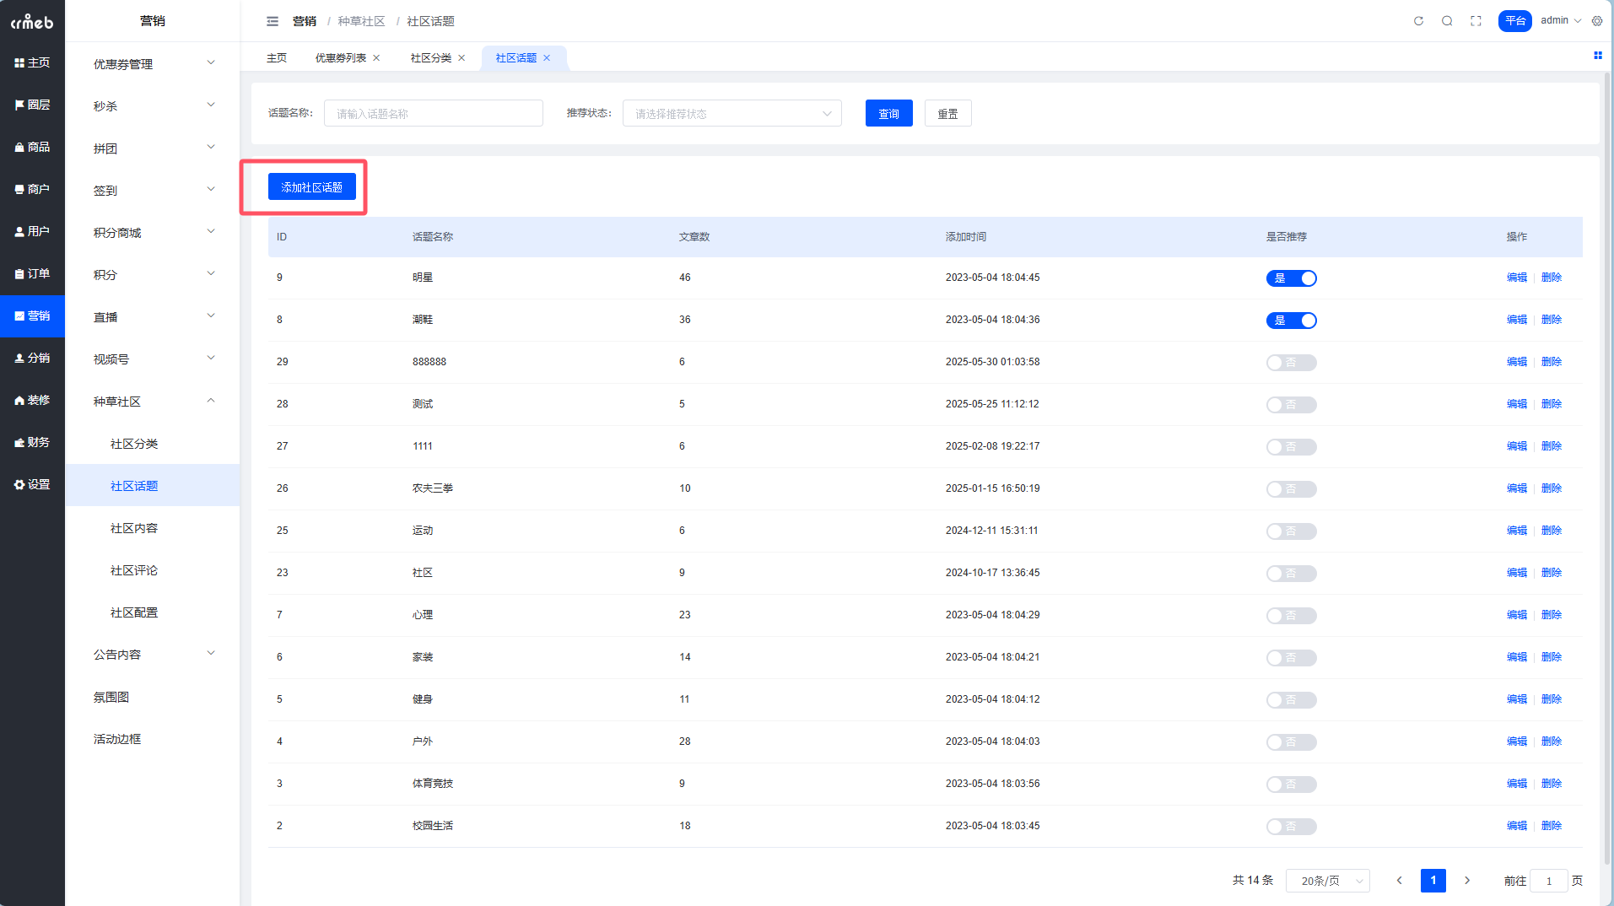
Task: Go to 订单 in the left sidebar
Action: coord(32,273)
